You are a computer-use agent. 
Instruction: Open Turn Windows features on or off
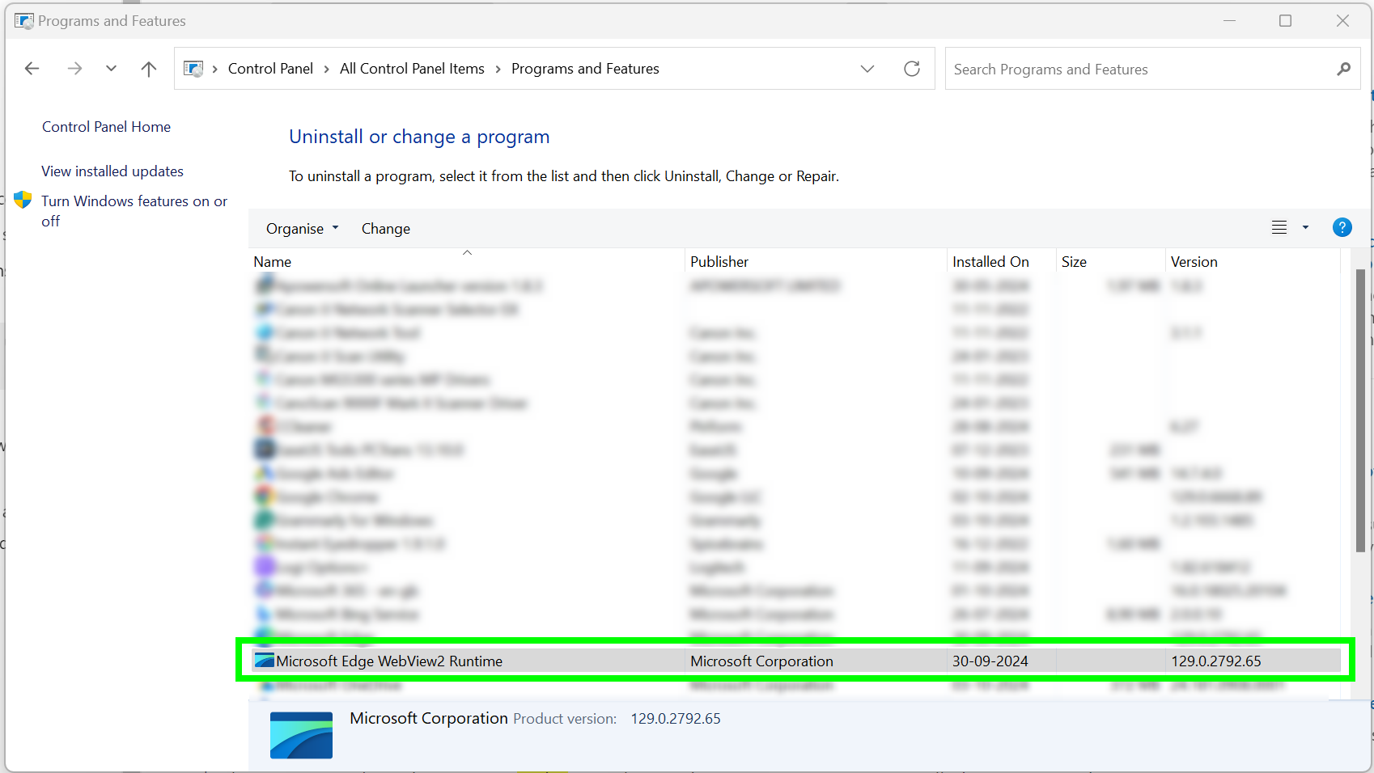click(x=134, y=211)
